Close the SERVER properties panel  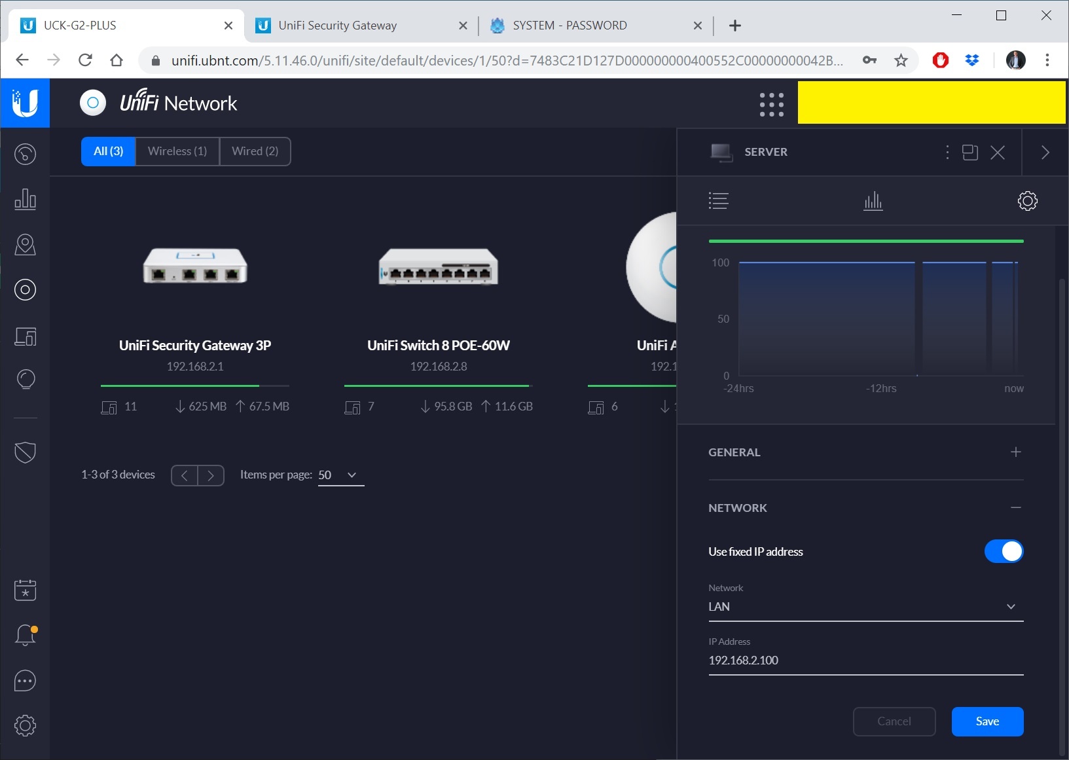pos(998,153)
